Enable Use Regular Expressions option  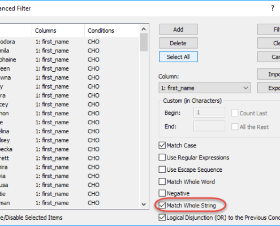(162, 158)
